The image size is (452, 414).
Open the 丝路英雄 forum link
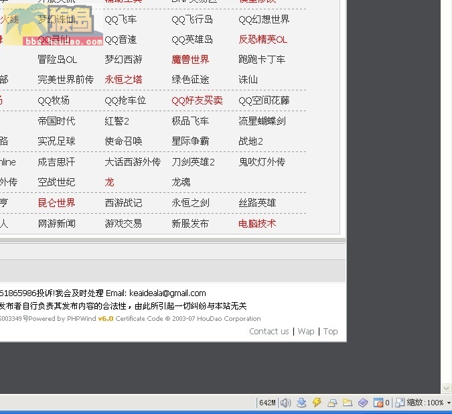click(257, 203)
